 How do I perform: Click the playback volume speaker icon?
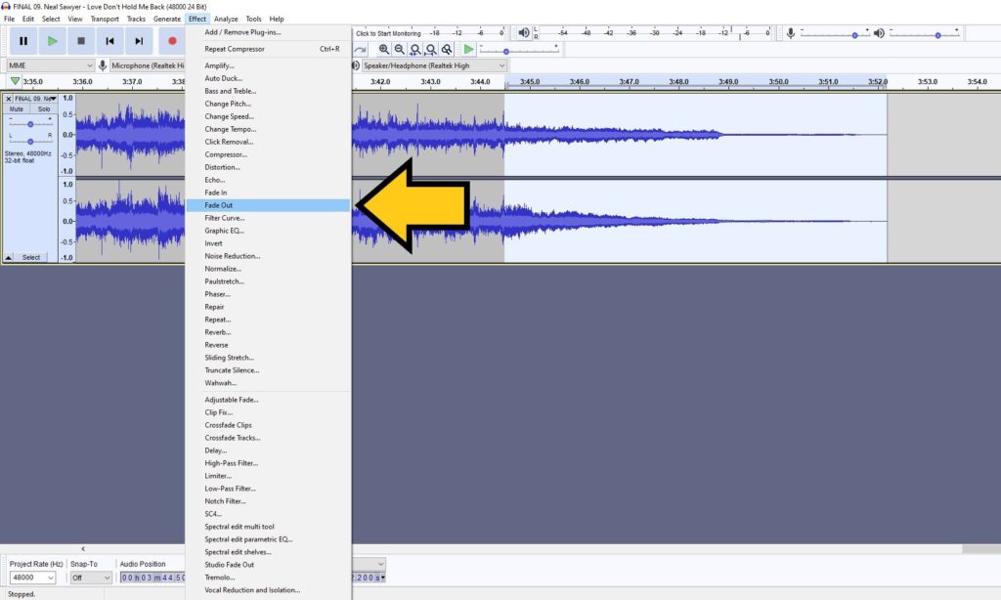click(879, 32)
